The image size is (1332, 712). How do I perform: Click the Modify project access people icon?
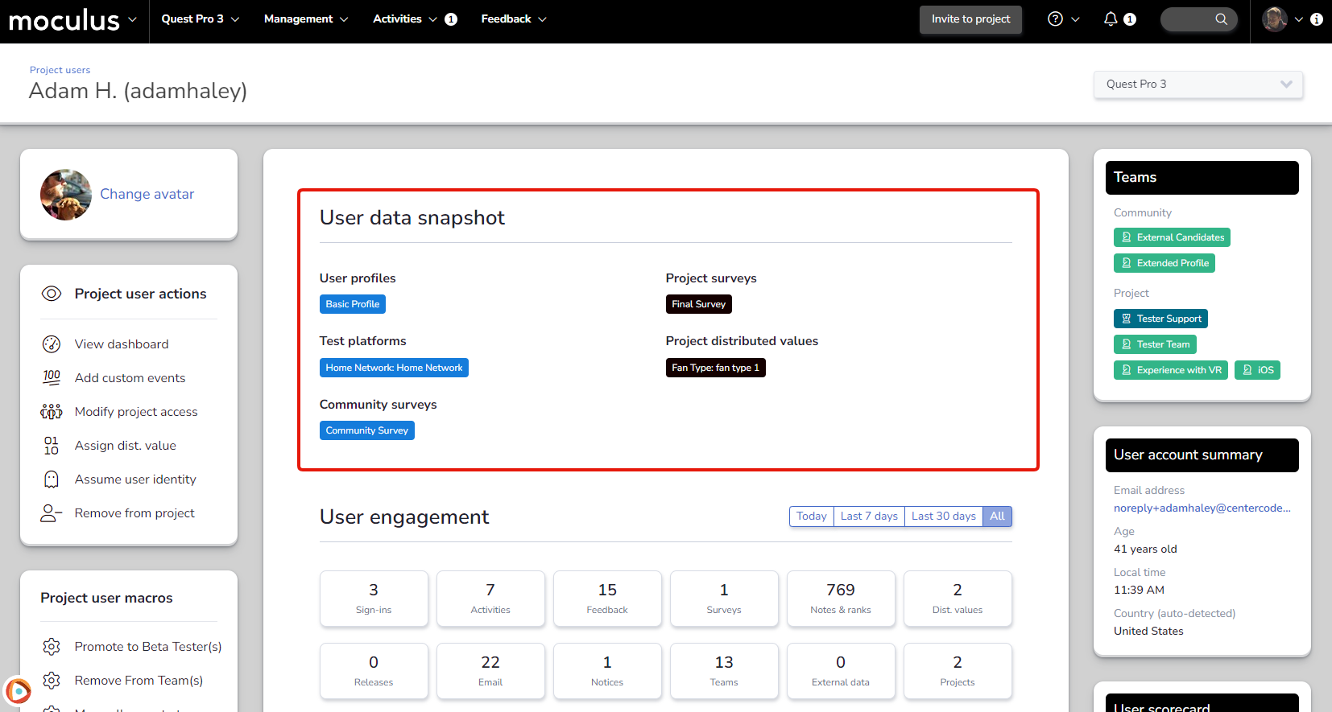point(52,412)
